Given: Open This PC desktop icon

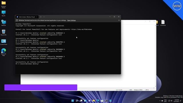Looking at the screenshot, I should (x=3, y=13).
